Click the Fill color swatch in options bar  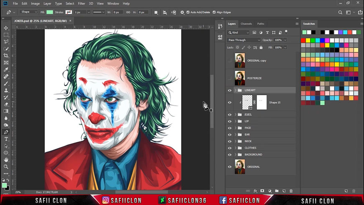[x=49, y=12]
